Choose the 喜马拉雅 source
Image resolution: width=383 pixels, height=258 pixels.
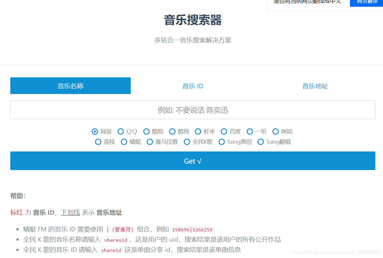pos(150,142)
